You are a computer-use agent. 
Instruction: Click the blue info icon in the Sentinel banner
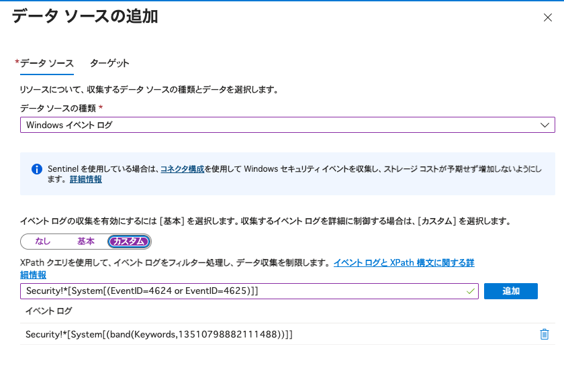[37, 168]
